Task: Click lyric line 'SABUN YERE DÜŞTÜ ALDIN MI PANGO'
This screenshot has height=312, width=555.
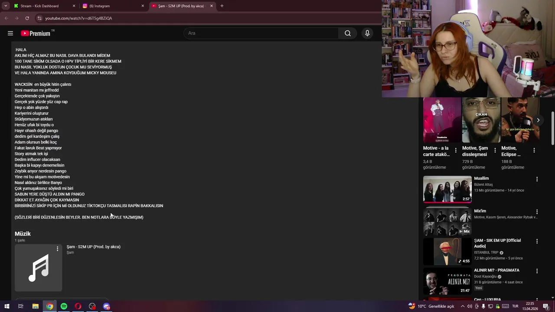Action: 49,194
